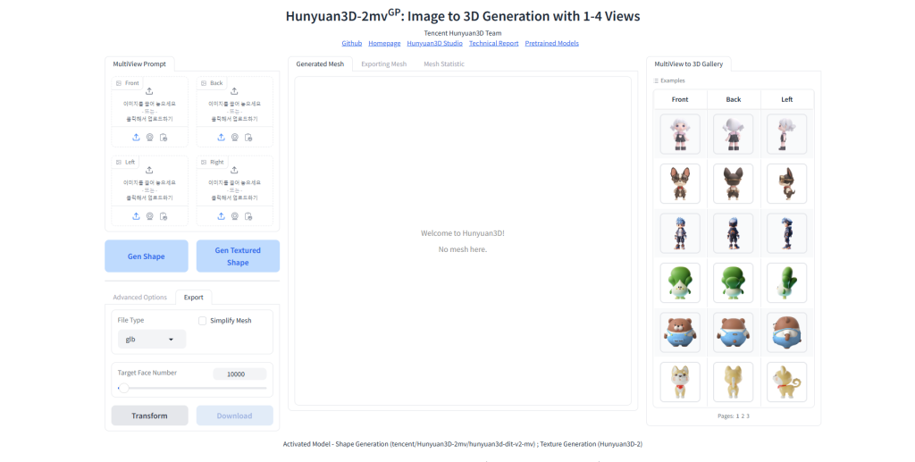Select bear in overalls Front thumbnail
The width and height of the screenshot is (915, 462).
pos(680,332)
